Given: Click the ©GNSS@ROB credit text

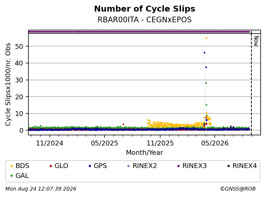Looking at the screenshot, I should [238, 189].
